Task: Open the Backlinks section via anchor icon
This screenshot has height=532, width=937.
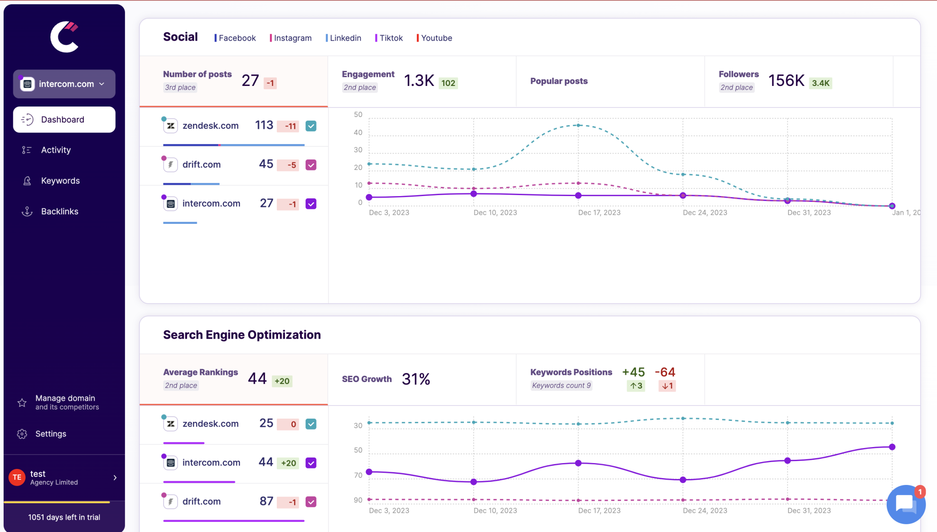Action: pyautogui.click(x=27, y=211)
